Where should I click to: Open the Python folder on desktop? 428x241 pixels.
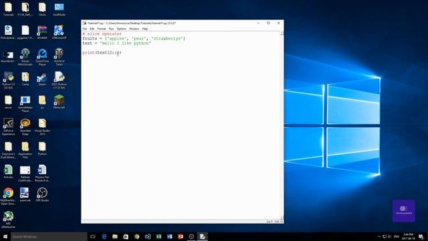pos(42,149)
